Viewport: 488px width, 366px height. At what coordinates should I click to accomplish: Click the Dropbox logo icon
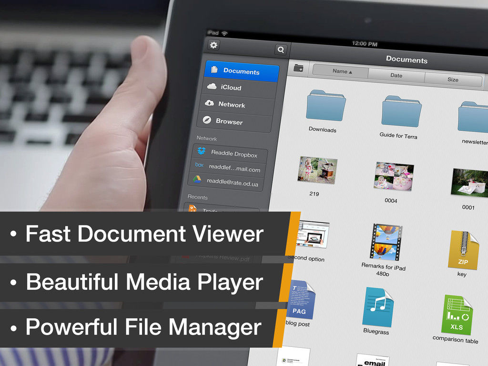tap(202, 151)
